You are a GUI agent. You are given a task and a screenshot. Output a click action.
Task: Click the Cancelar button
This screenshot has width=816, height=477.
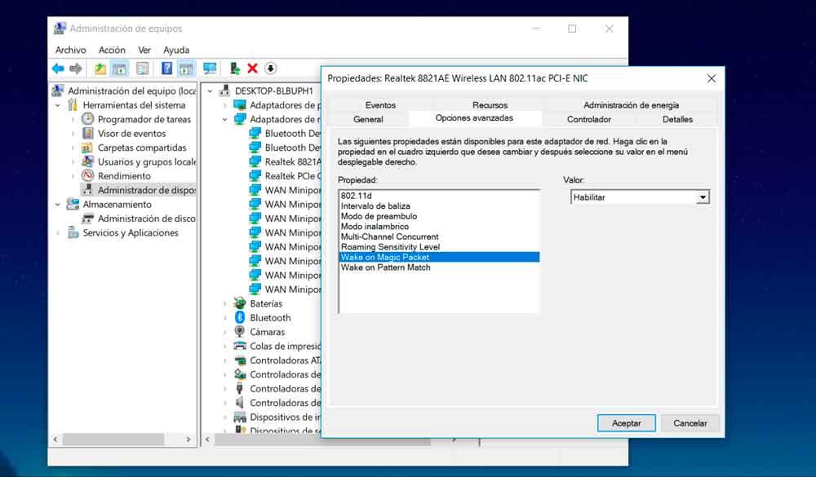pos(690,423)
